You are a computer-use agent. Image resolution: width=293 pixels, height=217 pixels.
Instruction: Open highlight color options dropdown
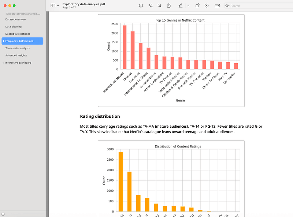click(188, 6)
